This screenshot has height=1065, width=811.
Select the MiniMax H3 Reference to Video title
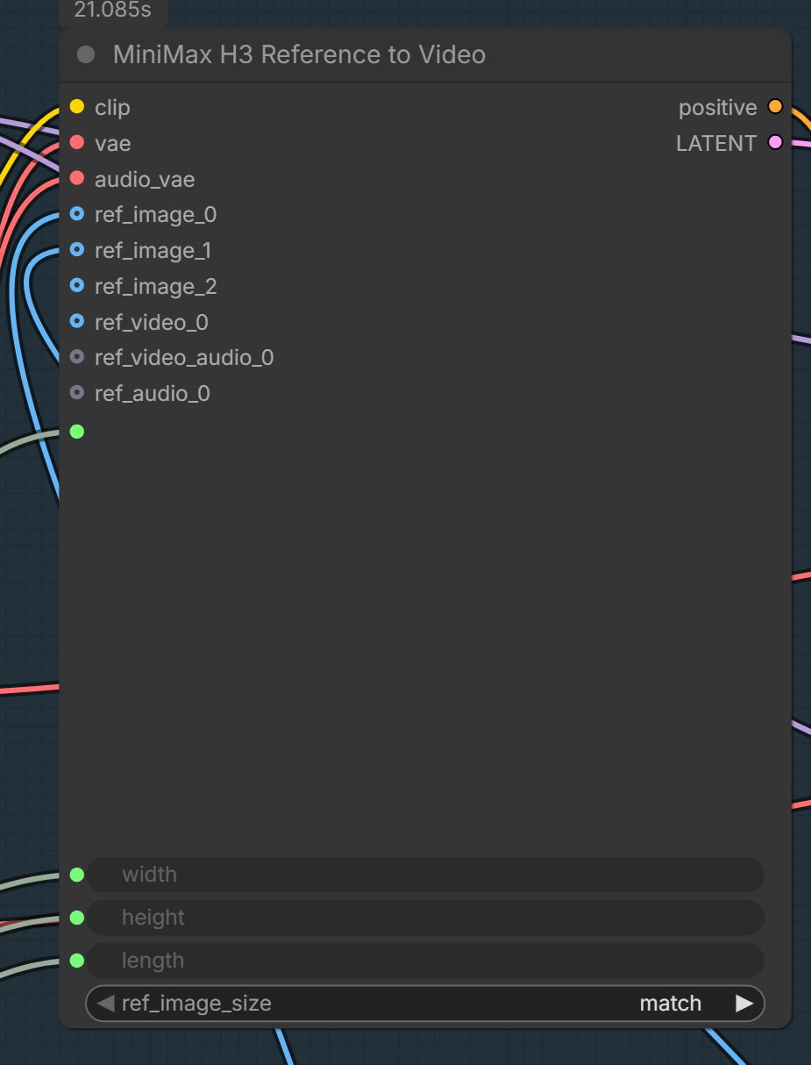[x=299, y=54]
